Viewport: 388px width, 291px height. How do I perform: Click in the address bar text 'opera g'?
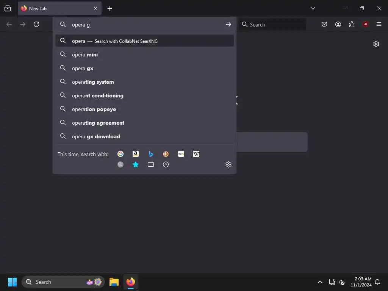point(81,25)
